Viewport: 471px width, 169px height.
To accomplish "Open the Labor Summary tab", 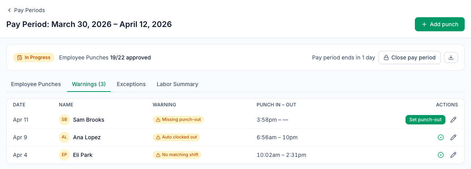I will click(177, 84).
